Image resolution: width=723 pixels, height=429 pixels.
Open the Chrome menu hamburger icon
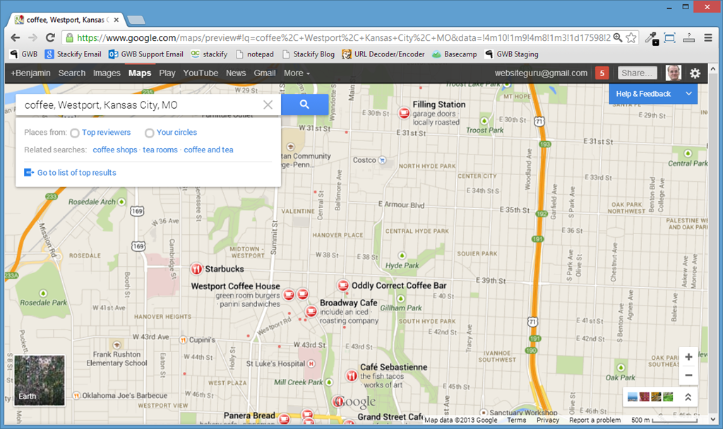tap(708, 38)
